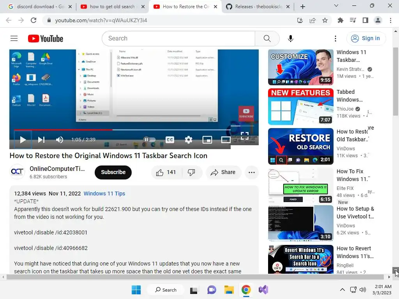Share the video

pyautogui.click(x=223, y=172)
